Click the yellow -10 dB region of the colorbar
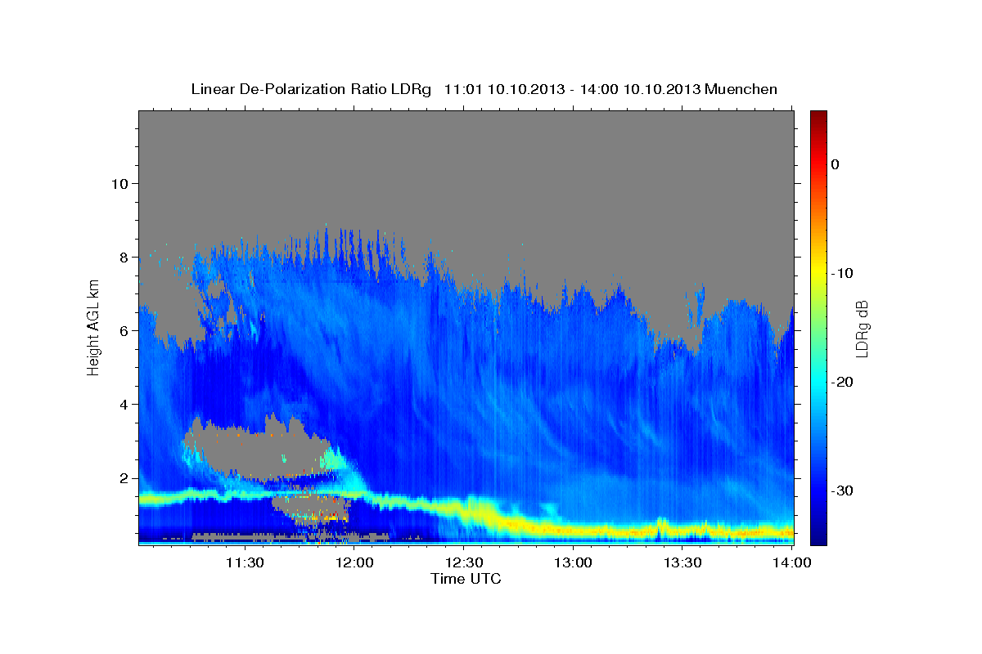982x654 pixels. (x=818, y=272)
